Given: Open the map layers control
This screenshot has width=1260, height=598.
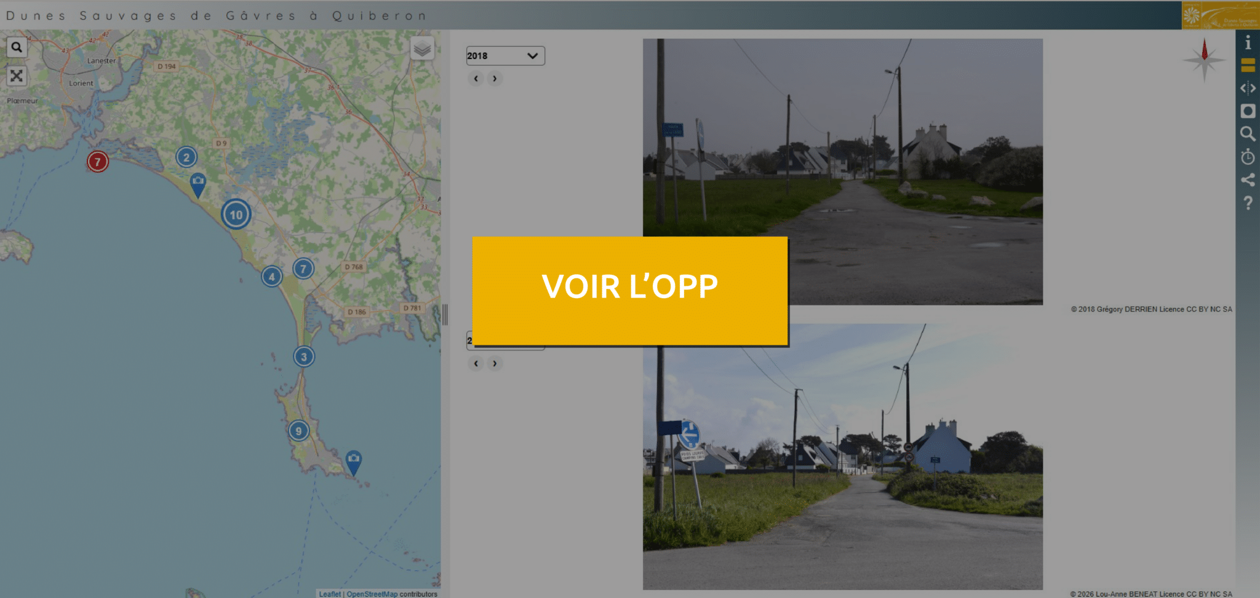Looking at the screenshot, I should (422, 49).
